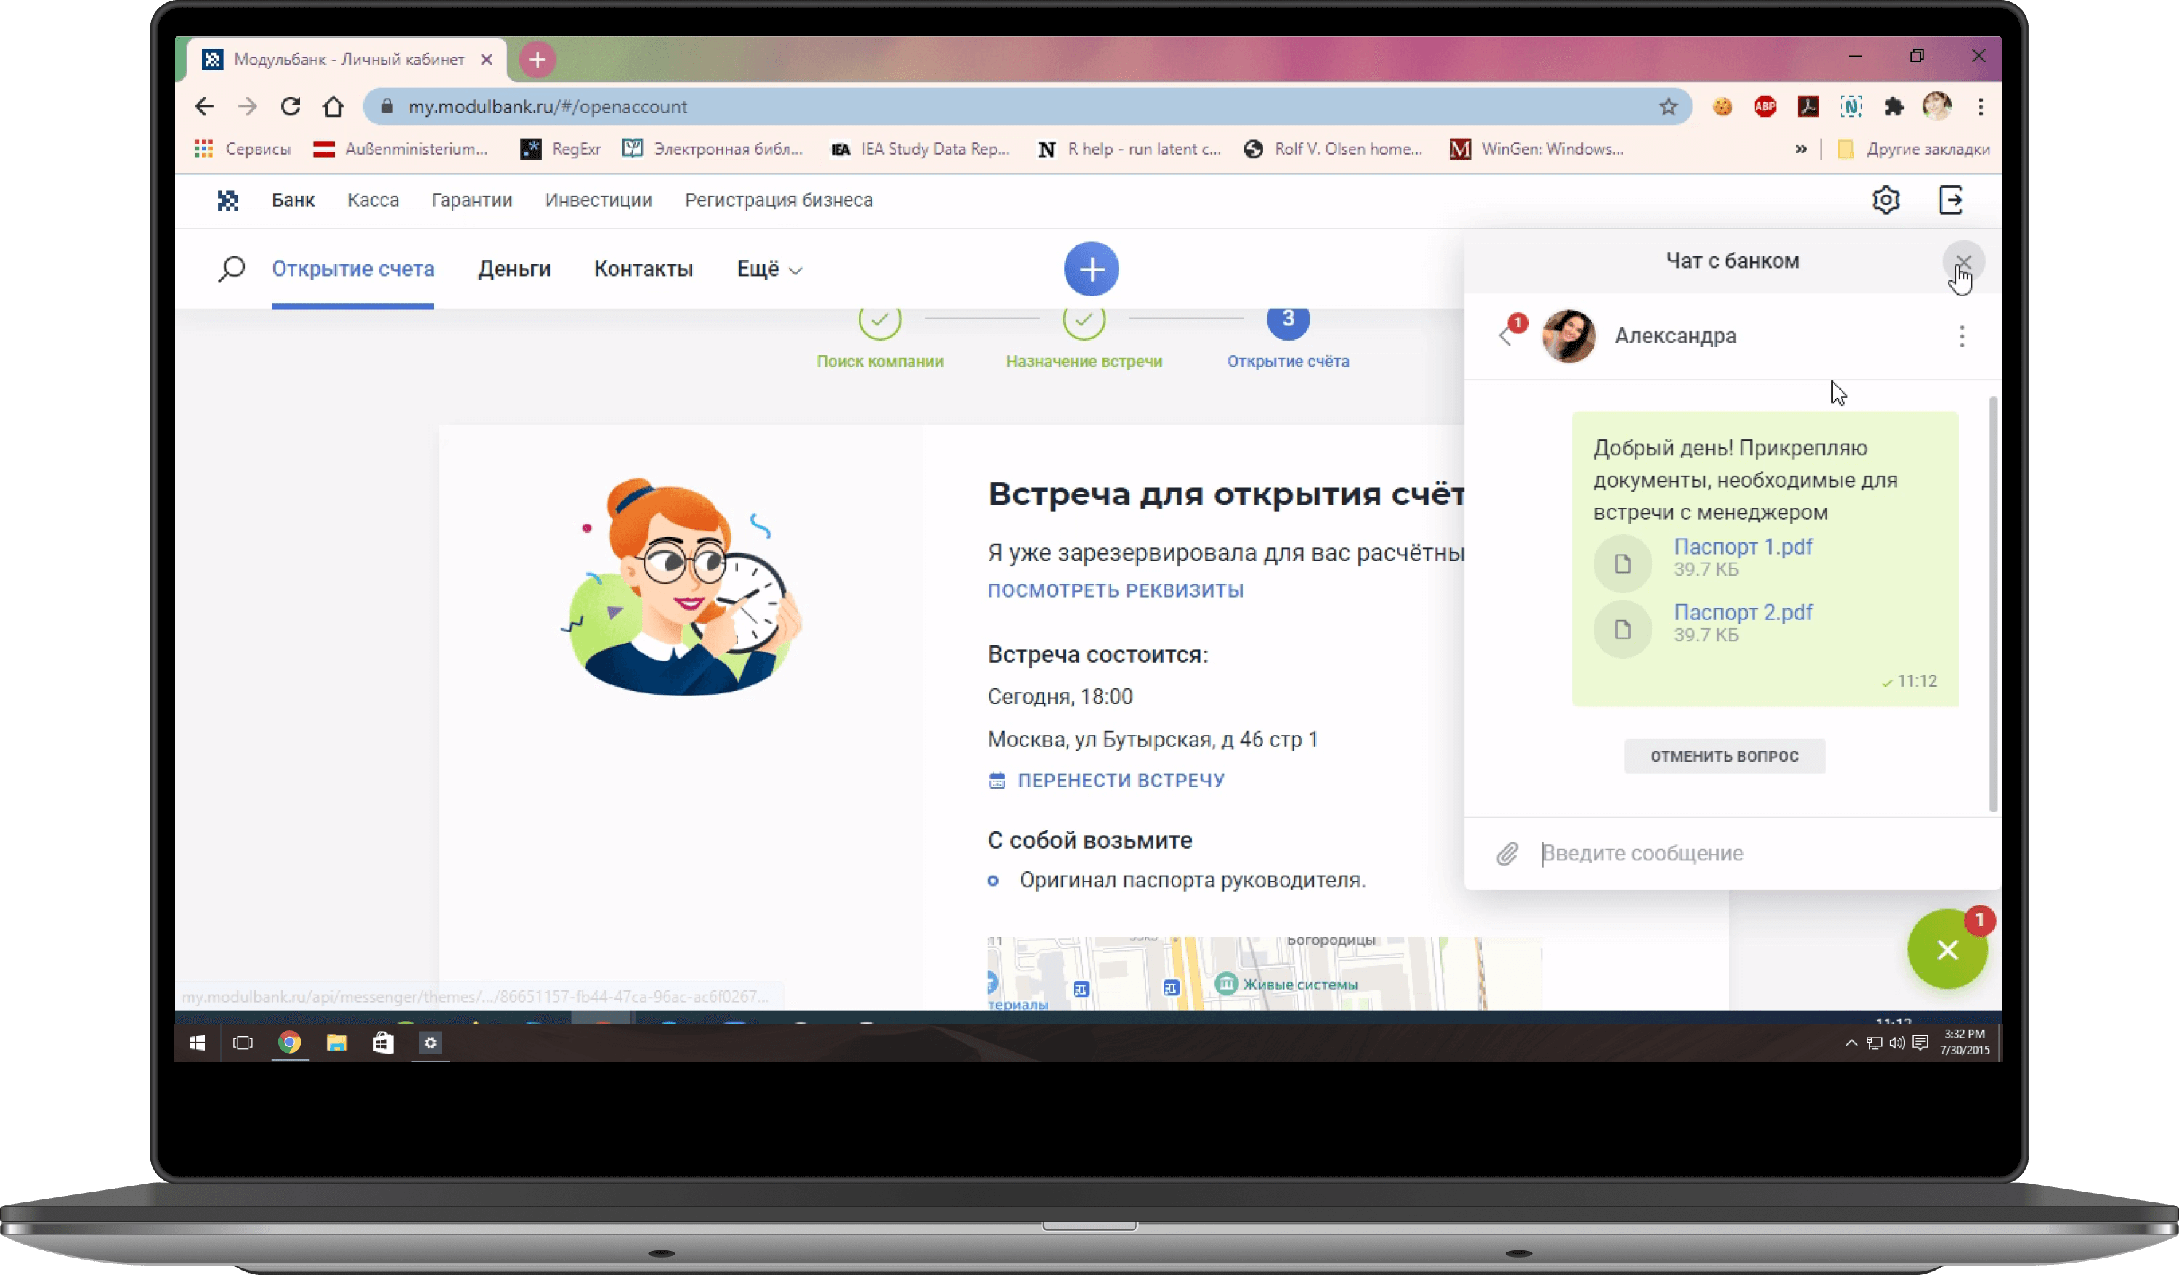Click the blue plus create button

(x=1091, y=269)
